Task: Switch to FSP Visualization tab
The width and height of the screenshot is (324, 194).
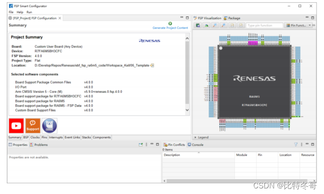Action: (208, 18)
